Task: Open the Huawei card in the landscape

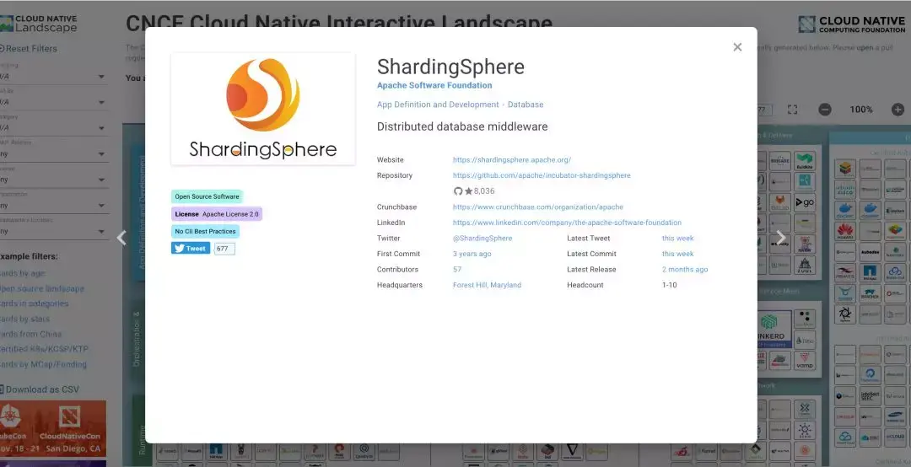Action: pos(845,231)
